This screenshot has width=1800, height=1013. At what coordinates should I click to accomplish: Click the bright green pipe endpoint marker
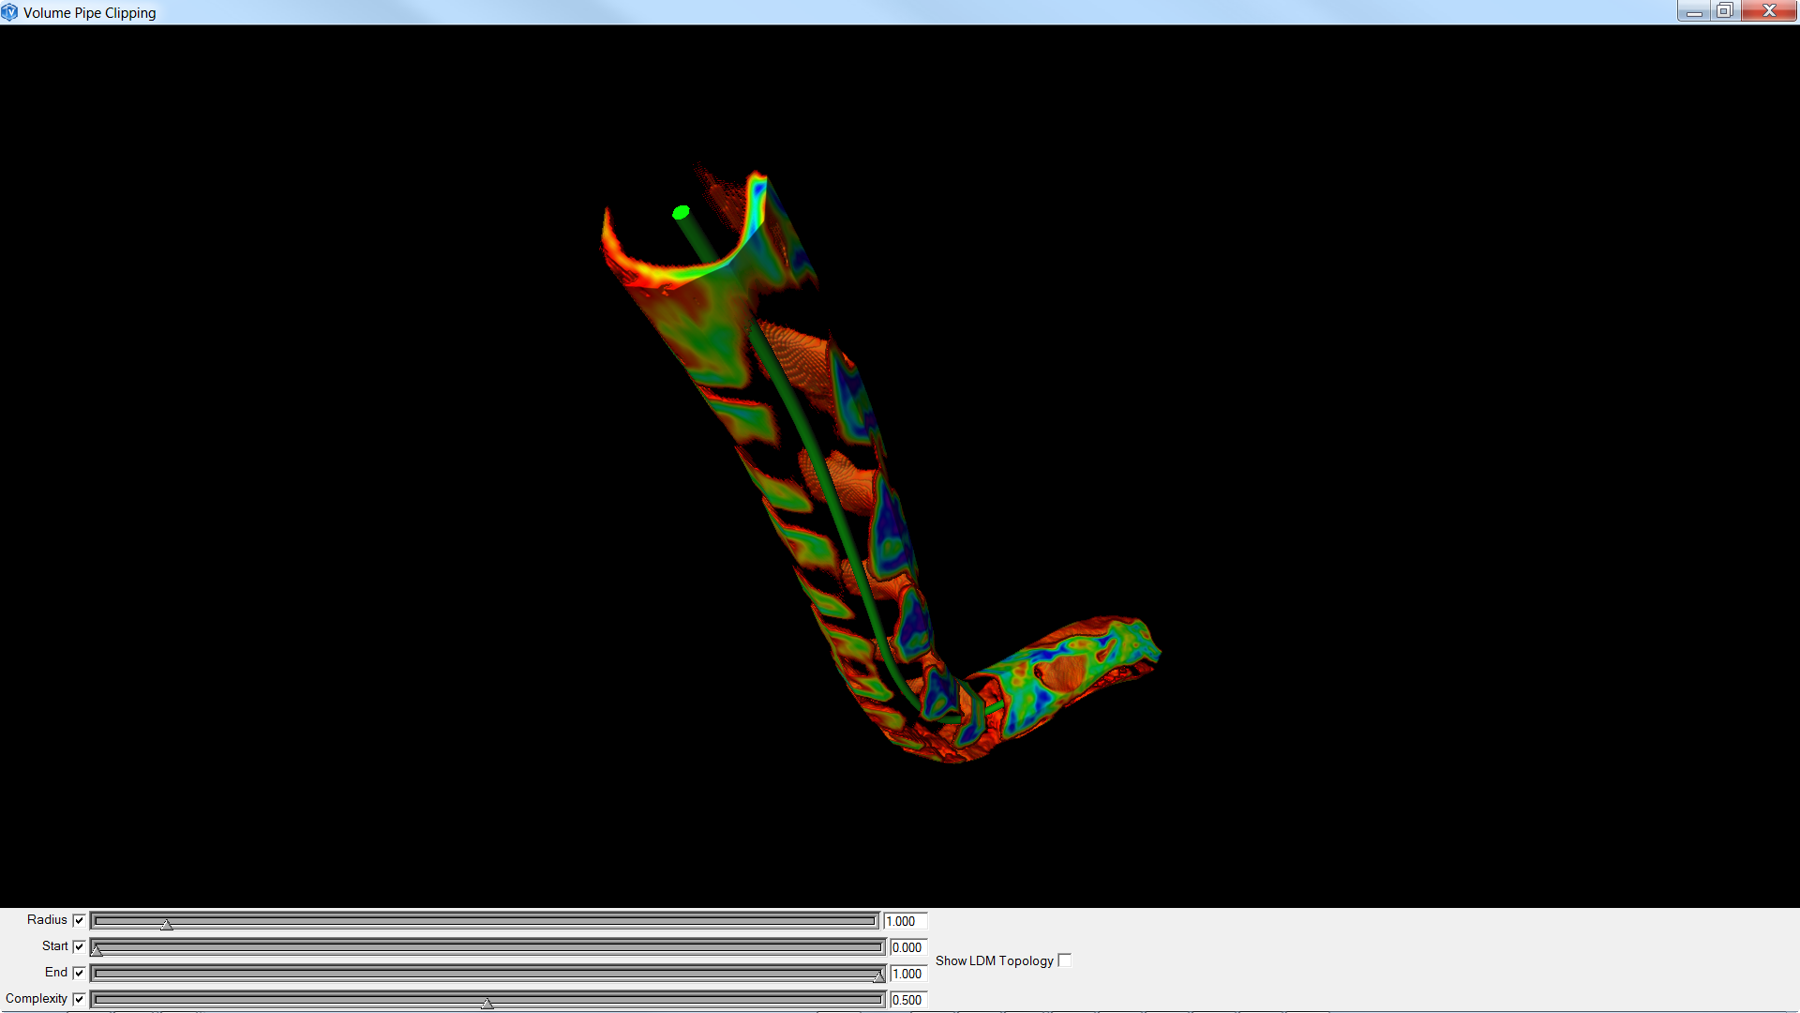(x=682, y=213)
